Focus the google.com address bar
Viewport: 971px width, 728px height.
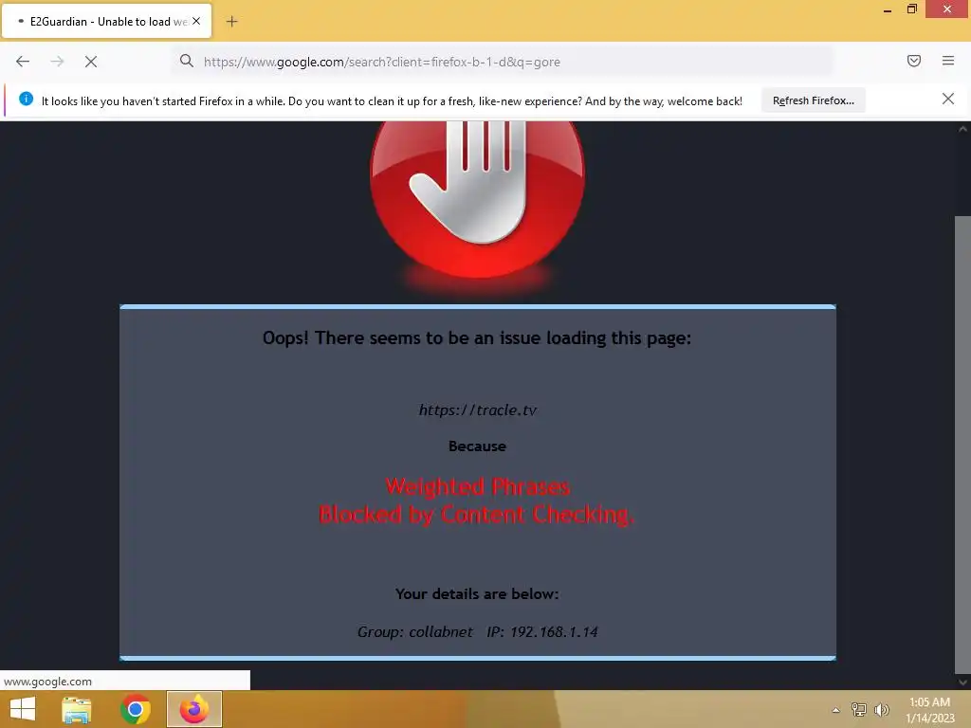[x=502, y=62]
